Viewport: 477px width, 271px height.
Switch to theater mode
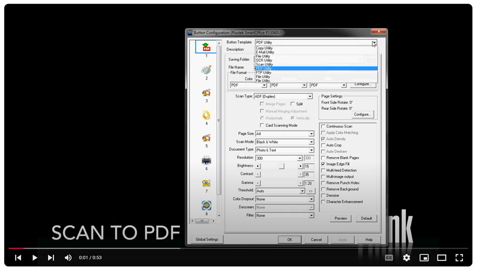pyautogui.click(x=442, y=258)
